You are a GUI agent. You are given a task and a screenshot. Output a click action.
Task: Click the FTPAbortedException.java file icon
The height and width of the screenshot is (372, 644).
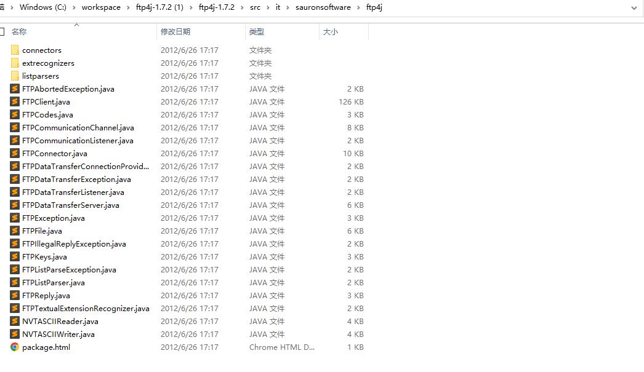pyautogui.click(x=15, y=89)
